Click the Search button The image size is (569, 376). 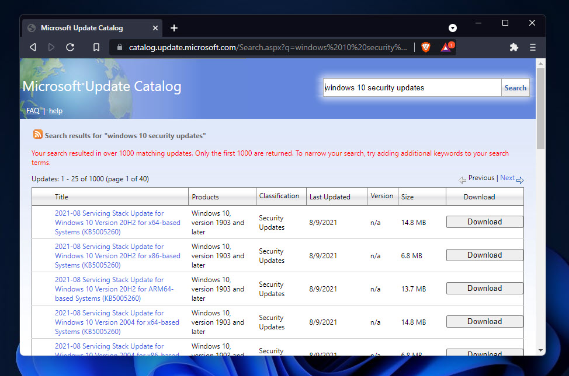tap(515, 87)
